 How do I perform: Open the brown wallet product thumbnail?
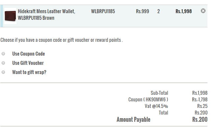tap(10, 16)
